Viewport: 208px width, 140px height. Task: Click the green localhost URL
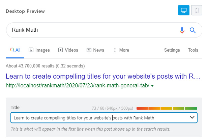(x=78, y=86)
